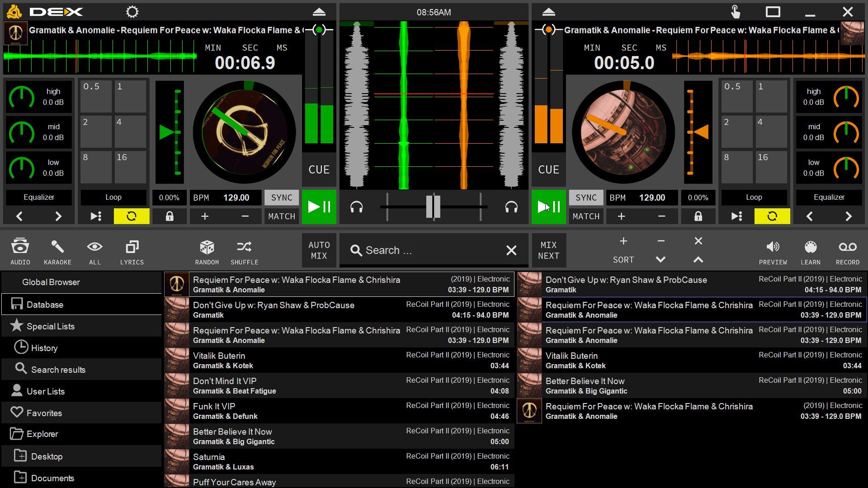The width and height of the screenshot is (868, 488).
Task: Adjust the left deck high EQ knob
Action: point(21,97)
